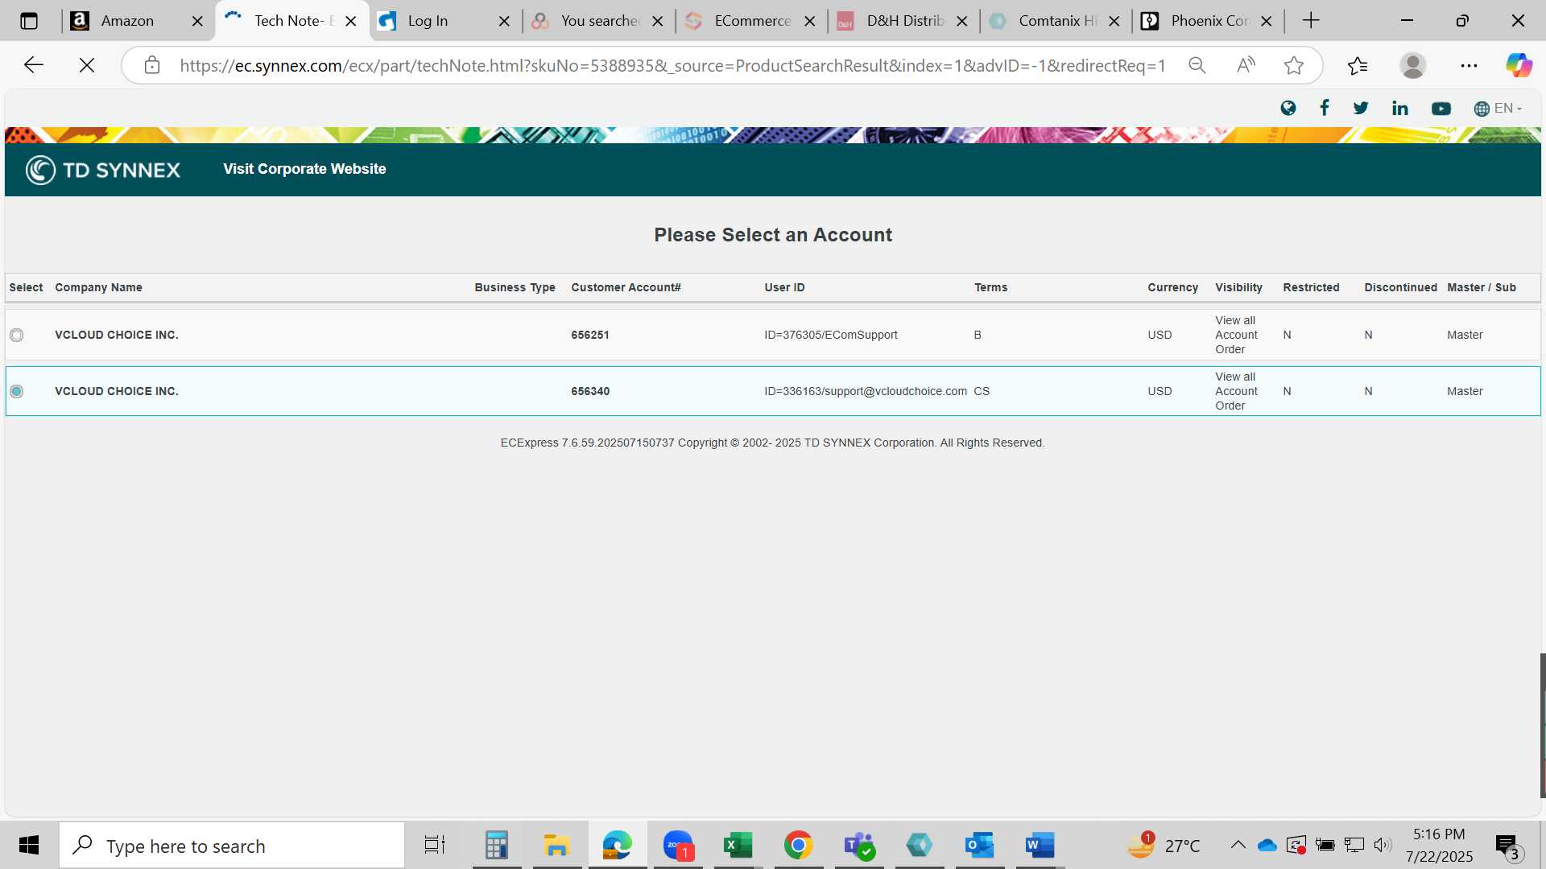Viewport: 1546px width, 869px height.
Task: Open Microsoft Edge from the taskbar
Action: [618, 845]
